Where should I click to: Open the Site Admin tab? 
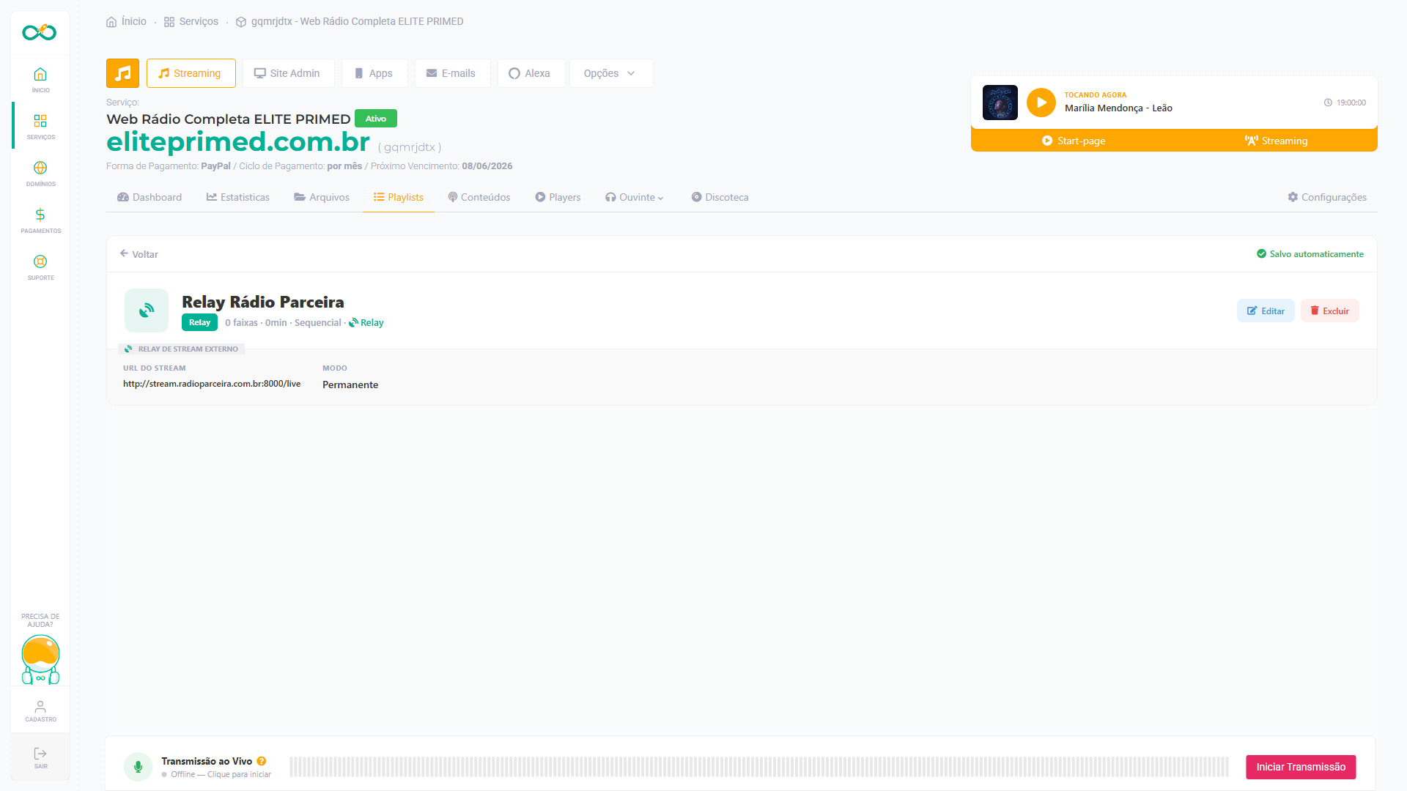288,73
